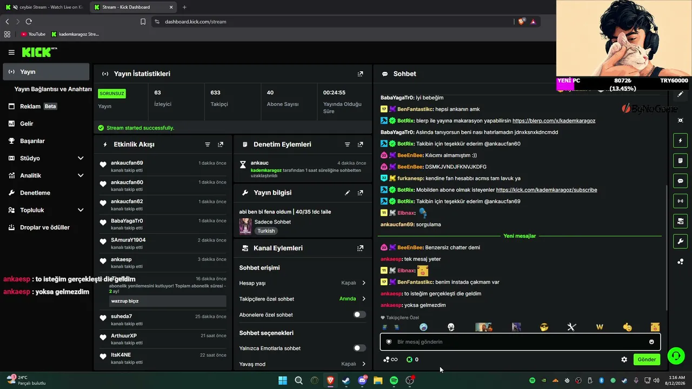Image resolution: width=692 pixels, height=389 pixels.
Task: Open Hesap yaşı setting set to Kapalı
Action: [303, 283]
